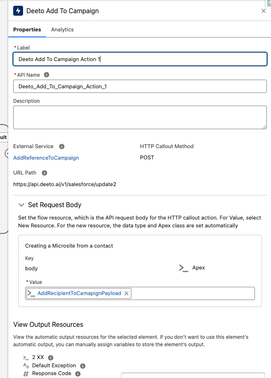This screenshot has height=378, width=271.
Task: Click the Default Exception output label
Action: pos(54,366)
